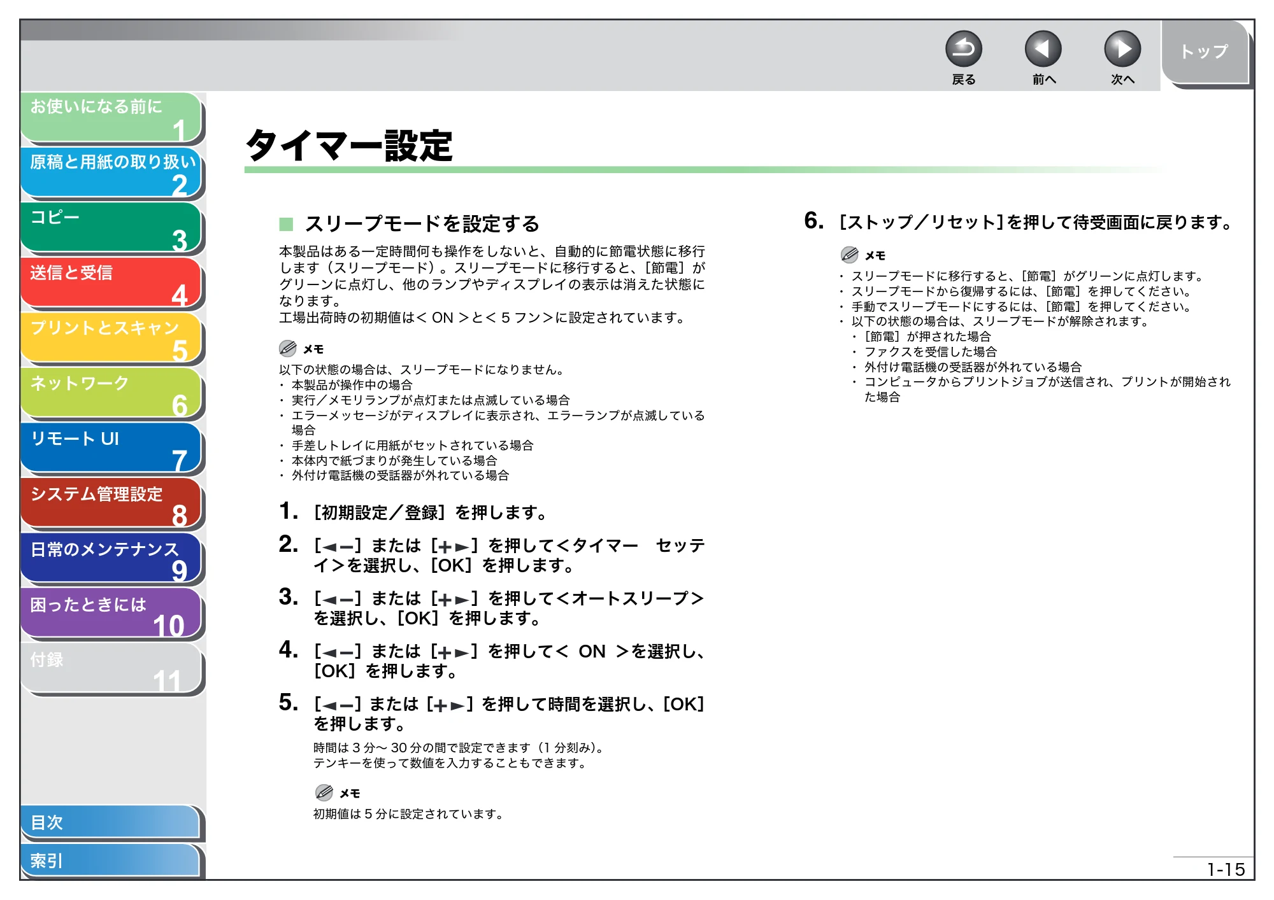This screenshot has width=1274, height=900.
Task: Click the page number 1-15
Action: point(1226,869)
